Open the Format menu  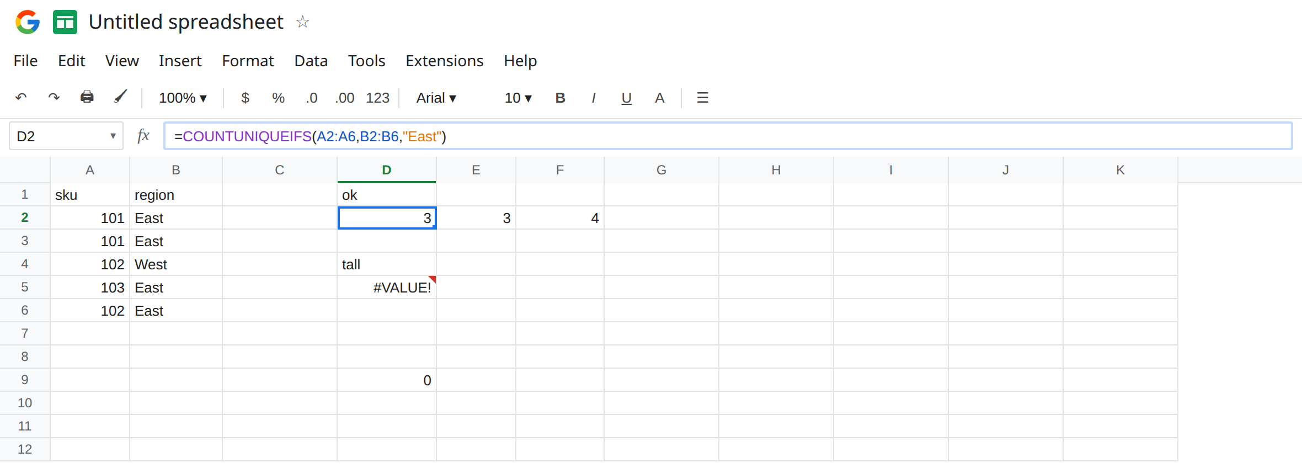click(x=248, y=61)
